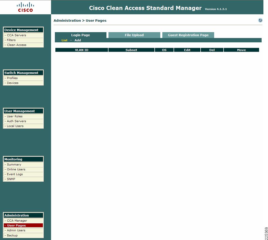Click the Switch Management section header
This screenshot has height=240, width=268.
pos(23,73)
